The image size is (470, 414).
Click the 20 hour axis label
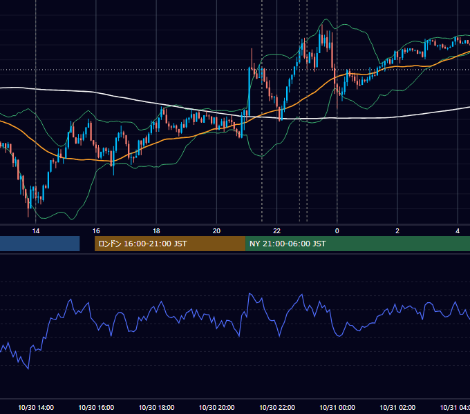pos(216,231)
